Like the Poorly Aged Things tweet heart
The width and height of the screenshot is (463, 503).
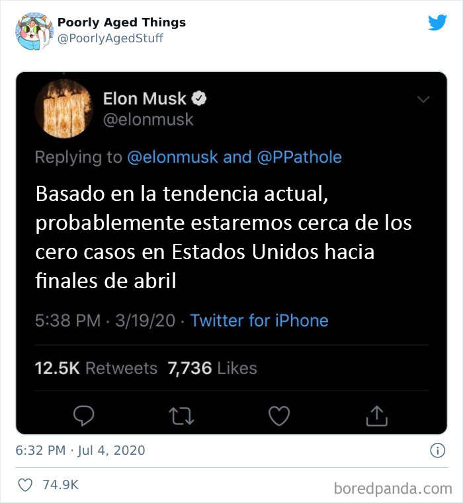tap(25, 485)
